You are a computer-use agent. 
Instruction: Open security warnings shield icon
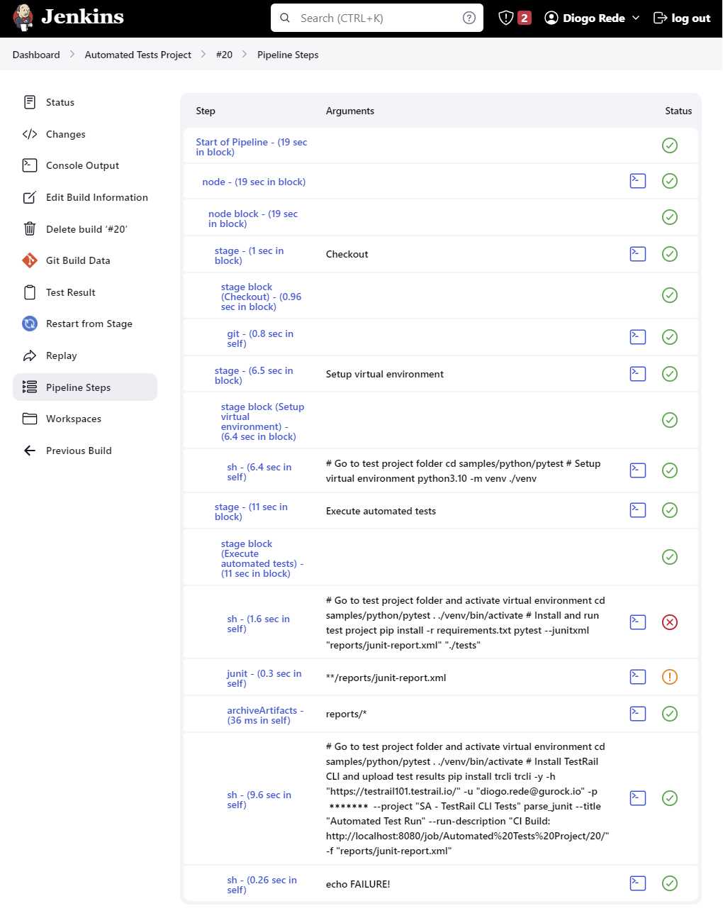point(506,18)
